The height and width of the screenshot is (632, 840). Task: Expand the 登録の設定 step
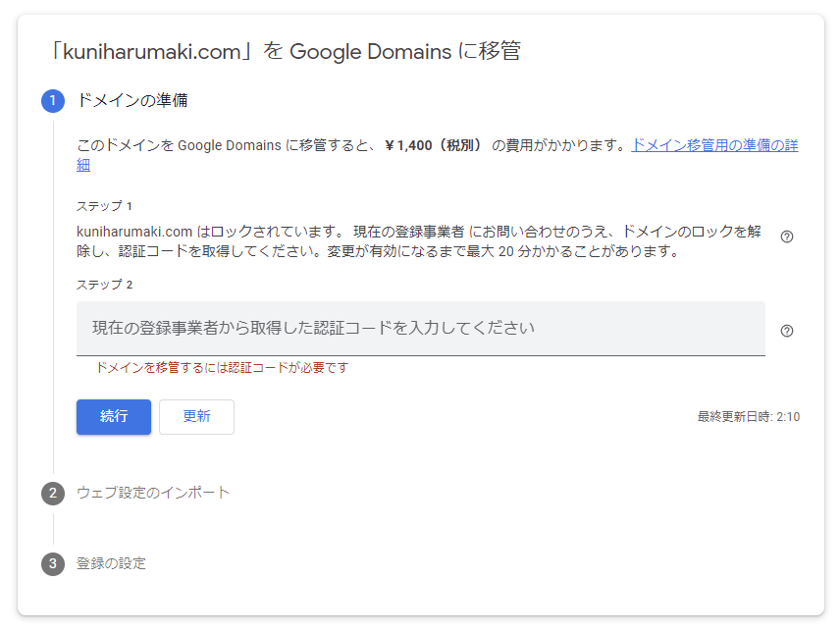point(112,563)
